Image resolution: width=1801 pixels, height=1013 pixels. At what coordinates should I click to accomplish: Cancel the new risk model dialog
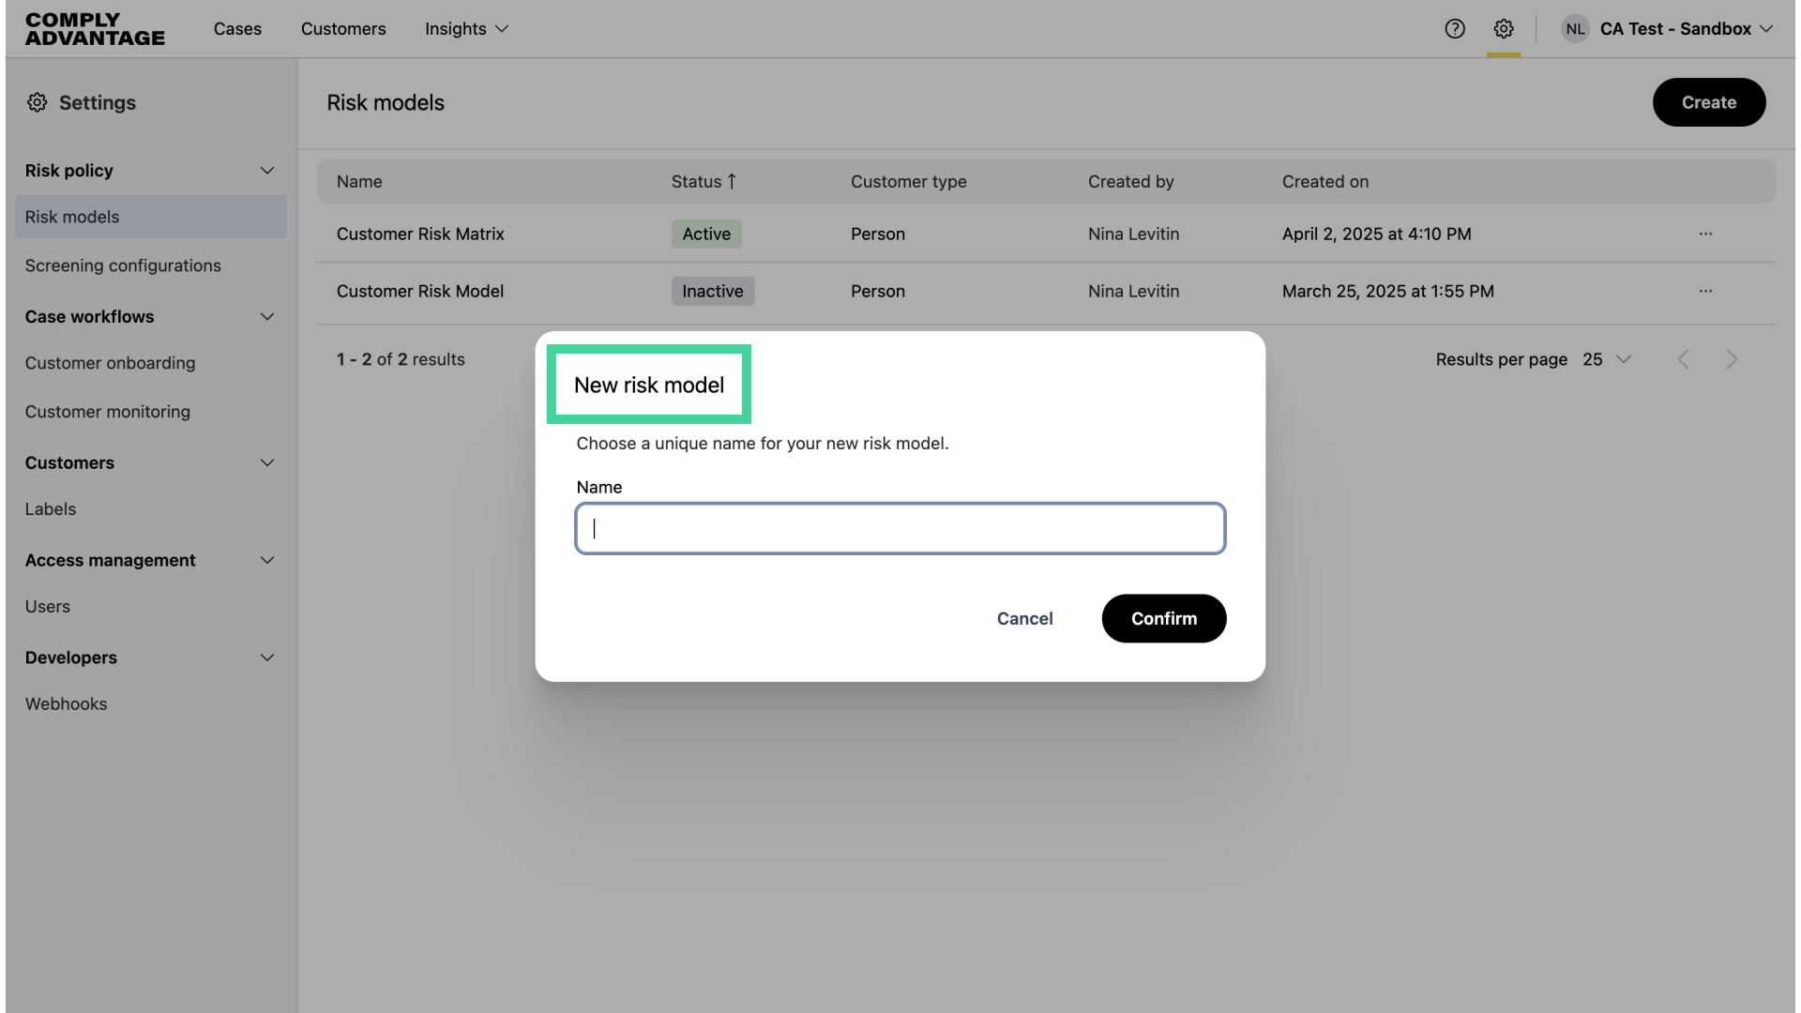[1024, 618]
